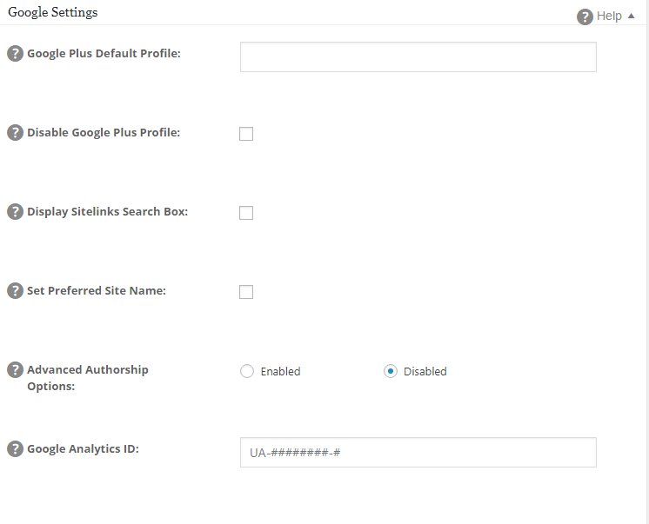The width and height of the screenshot is (649, 524).
Task: Click the Disabled label text
Action: pos(425,371)
